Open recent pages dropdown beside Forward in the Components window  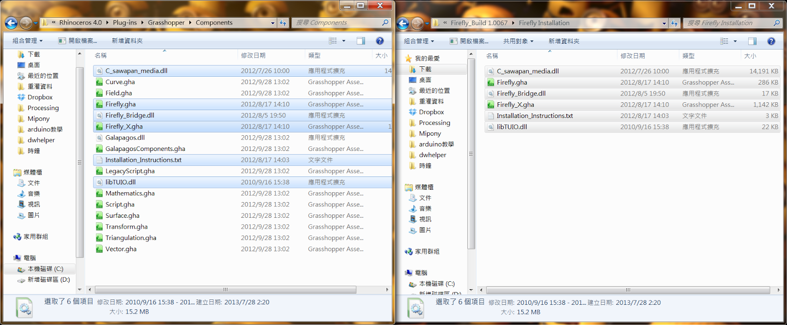35,23
